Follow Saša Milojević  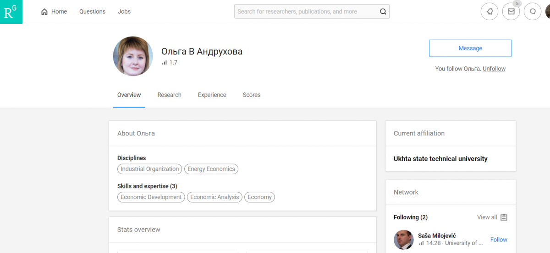coord(499,240)
